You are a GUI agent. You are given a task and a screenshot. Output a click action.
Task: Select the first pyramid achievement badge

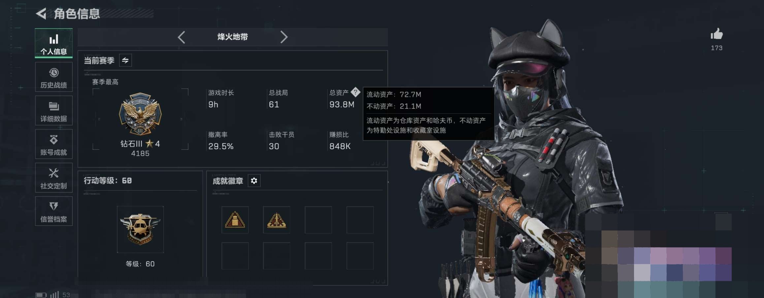pyautogui.click(x=235, y=220)
